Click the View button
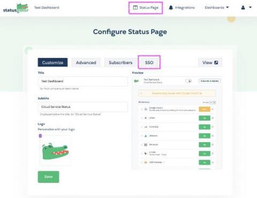This screenshot has width=257, height=198. click(210, 62)
